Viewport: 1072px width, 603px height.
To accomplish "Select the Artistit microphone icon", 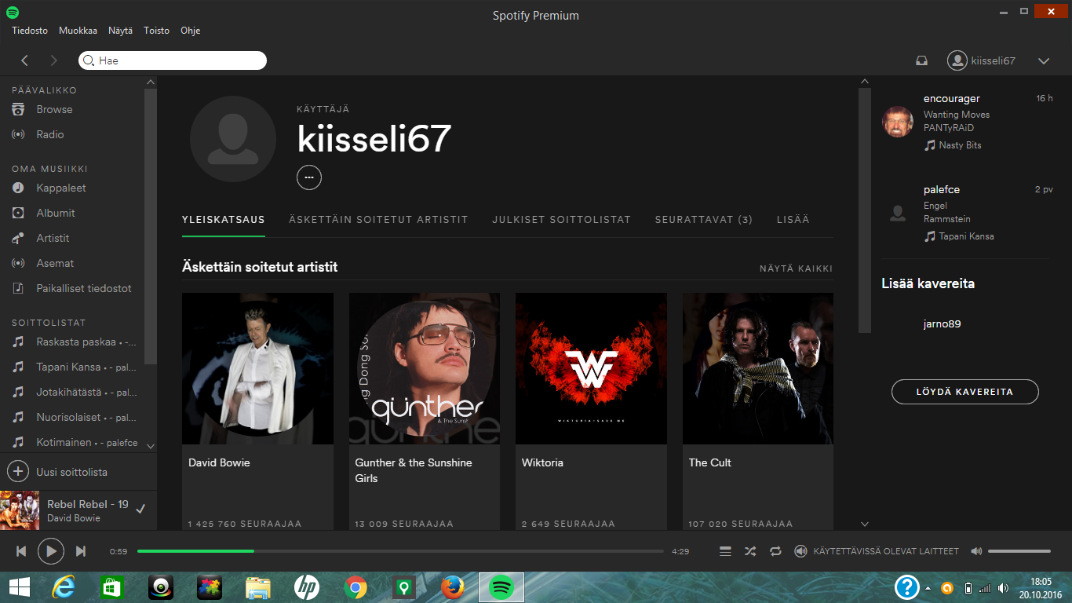I will [x=18, y=238].
